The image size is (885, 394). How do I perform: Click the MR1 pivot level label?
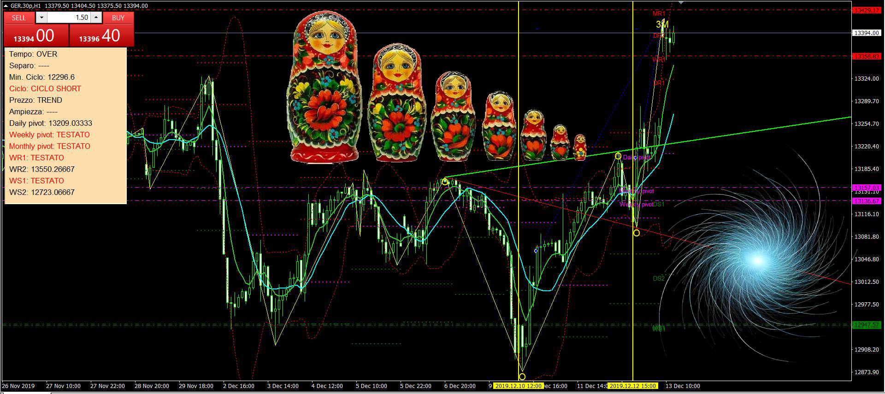(x=659, y=14)
